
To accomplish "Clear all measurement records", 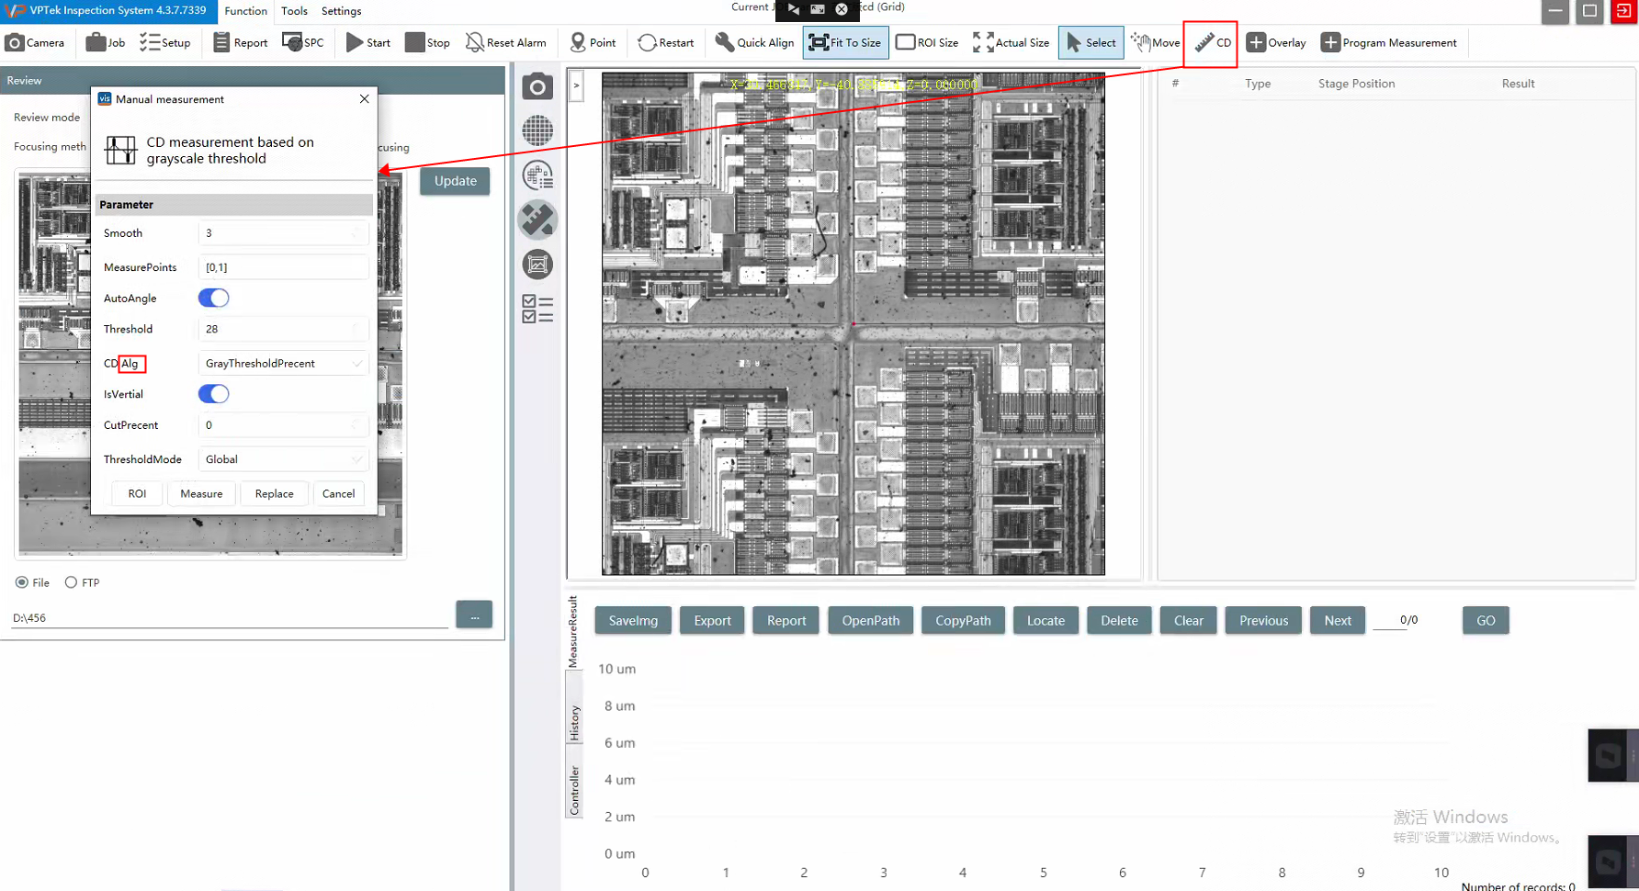I will click(1188, 621).
